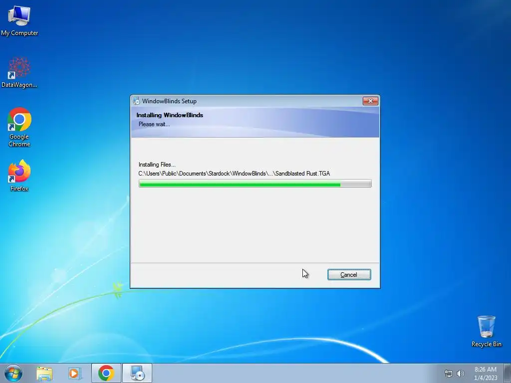Select Google Chrome desktop shortcut
The width and height of the screenshot is (511, 383).
[x=19, y=127]
